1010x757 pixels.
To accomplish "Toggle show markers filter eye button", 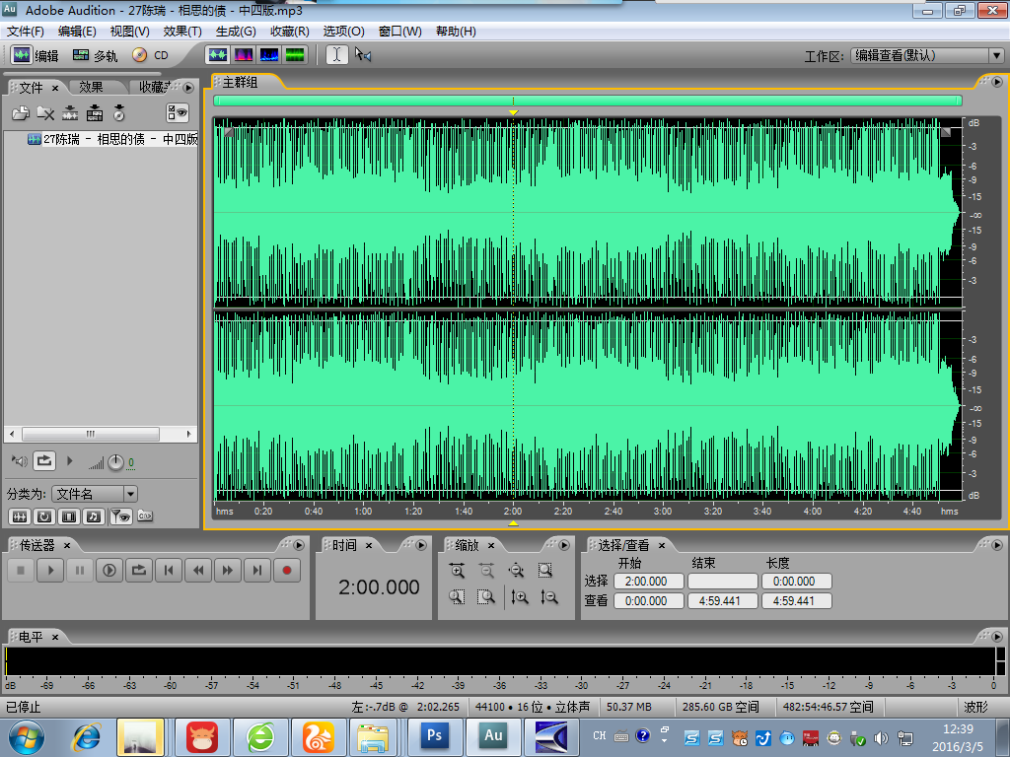I will (x=120, y=516).
